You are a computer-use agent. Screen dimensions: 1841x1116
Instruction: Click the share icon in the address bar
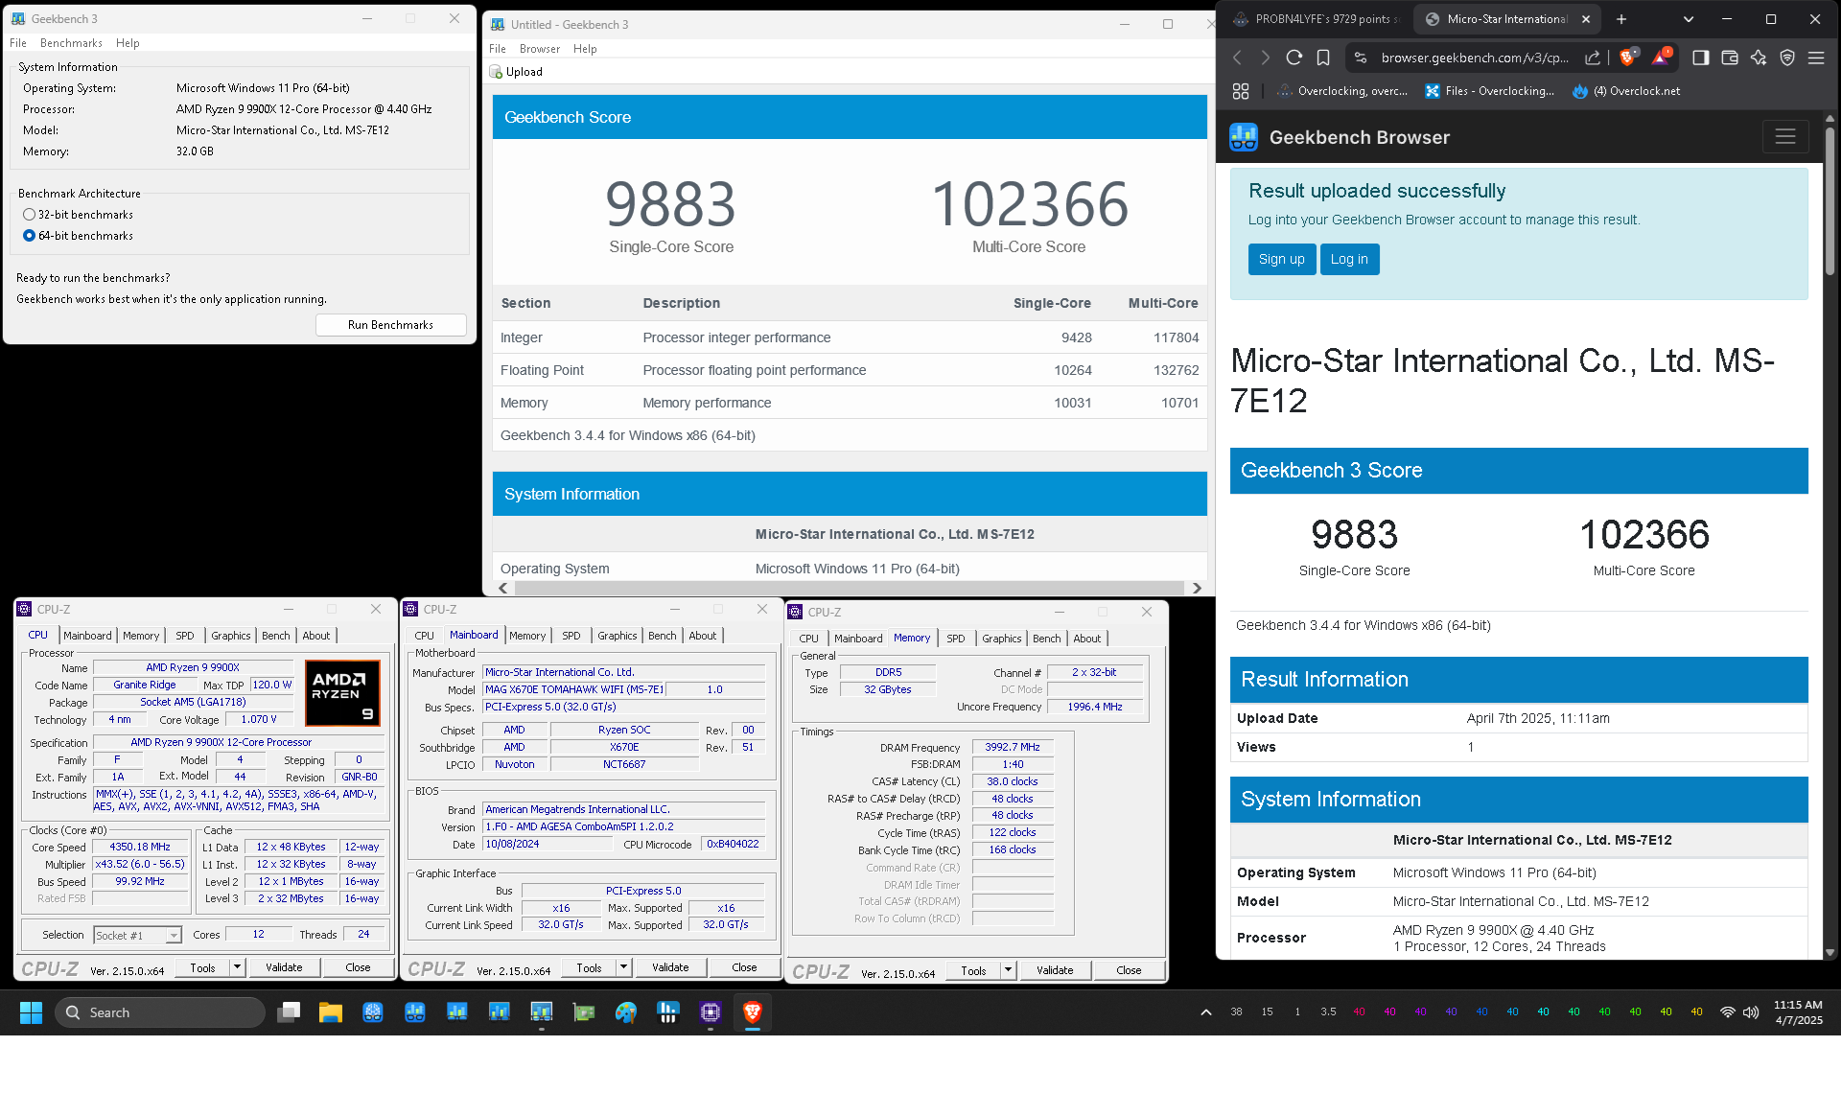tap(1593, 58)
